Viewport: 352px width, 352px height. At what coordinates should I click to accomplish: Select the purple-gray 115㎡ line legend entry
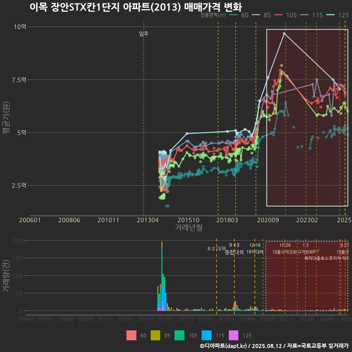[312, 15]
